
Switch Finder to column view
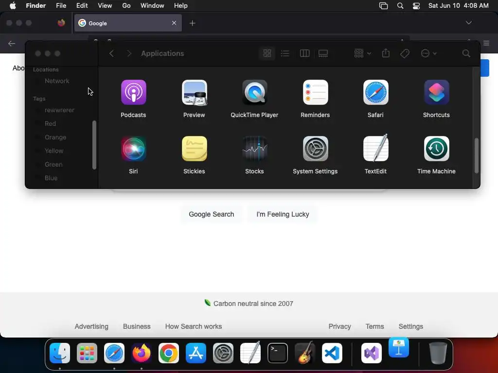point(304,53)
